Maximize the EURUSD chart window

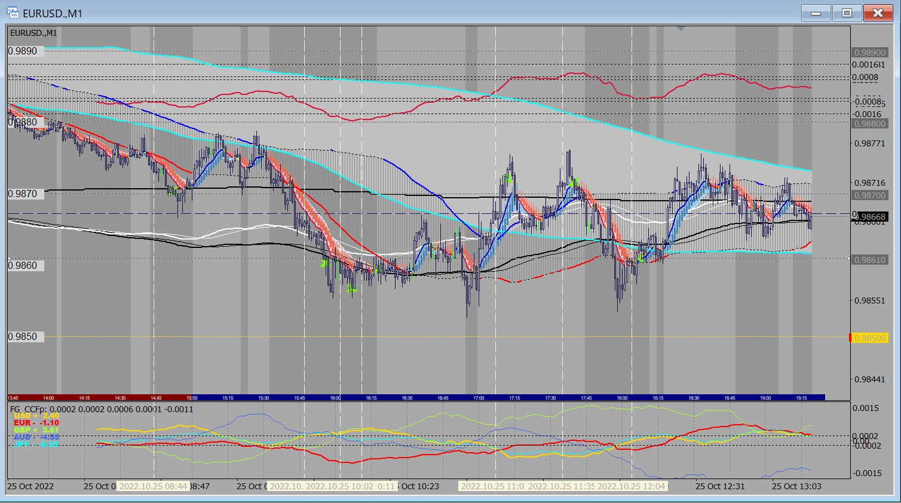click(847, 13)
